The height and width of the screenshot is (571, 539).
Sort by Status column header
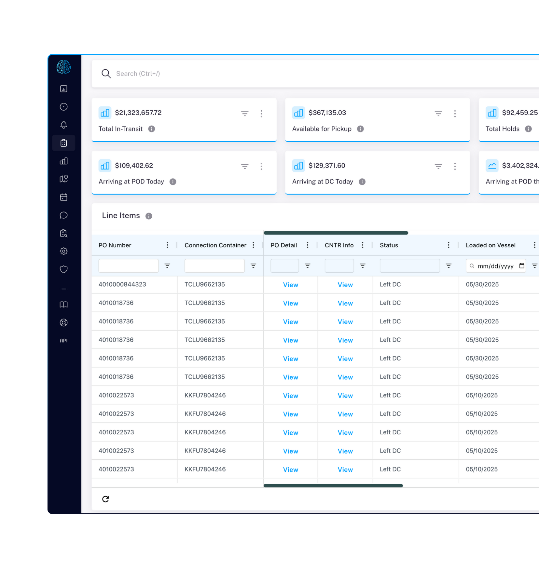pyautogui.click(x=389, y=245)
